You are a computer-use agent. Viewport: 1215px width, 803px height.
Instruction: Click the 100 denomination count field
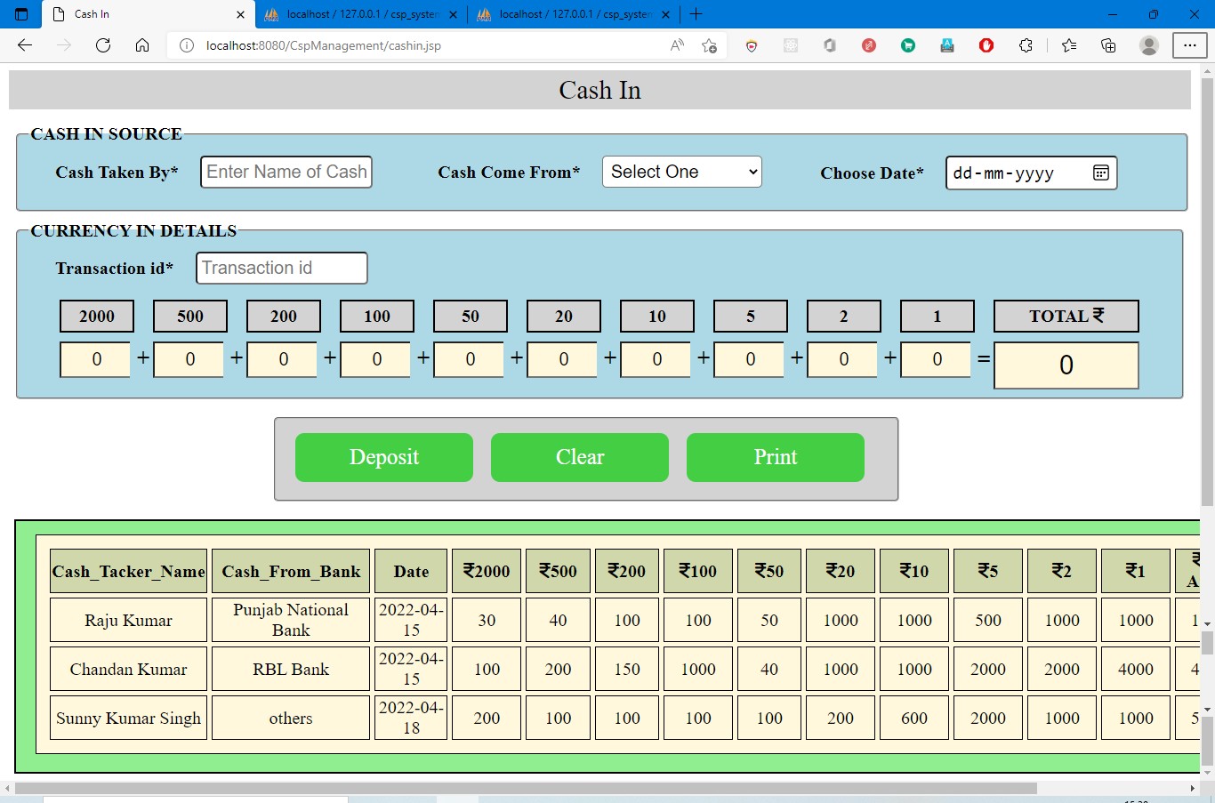pos(375,359)
